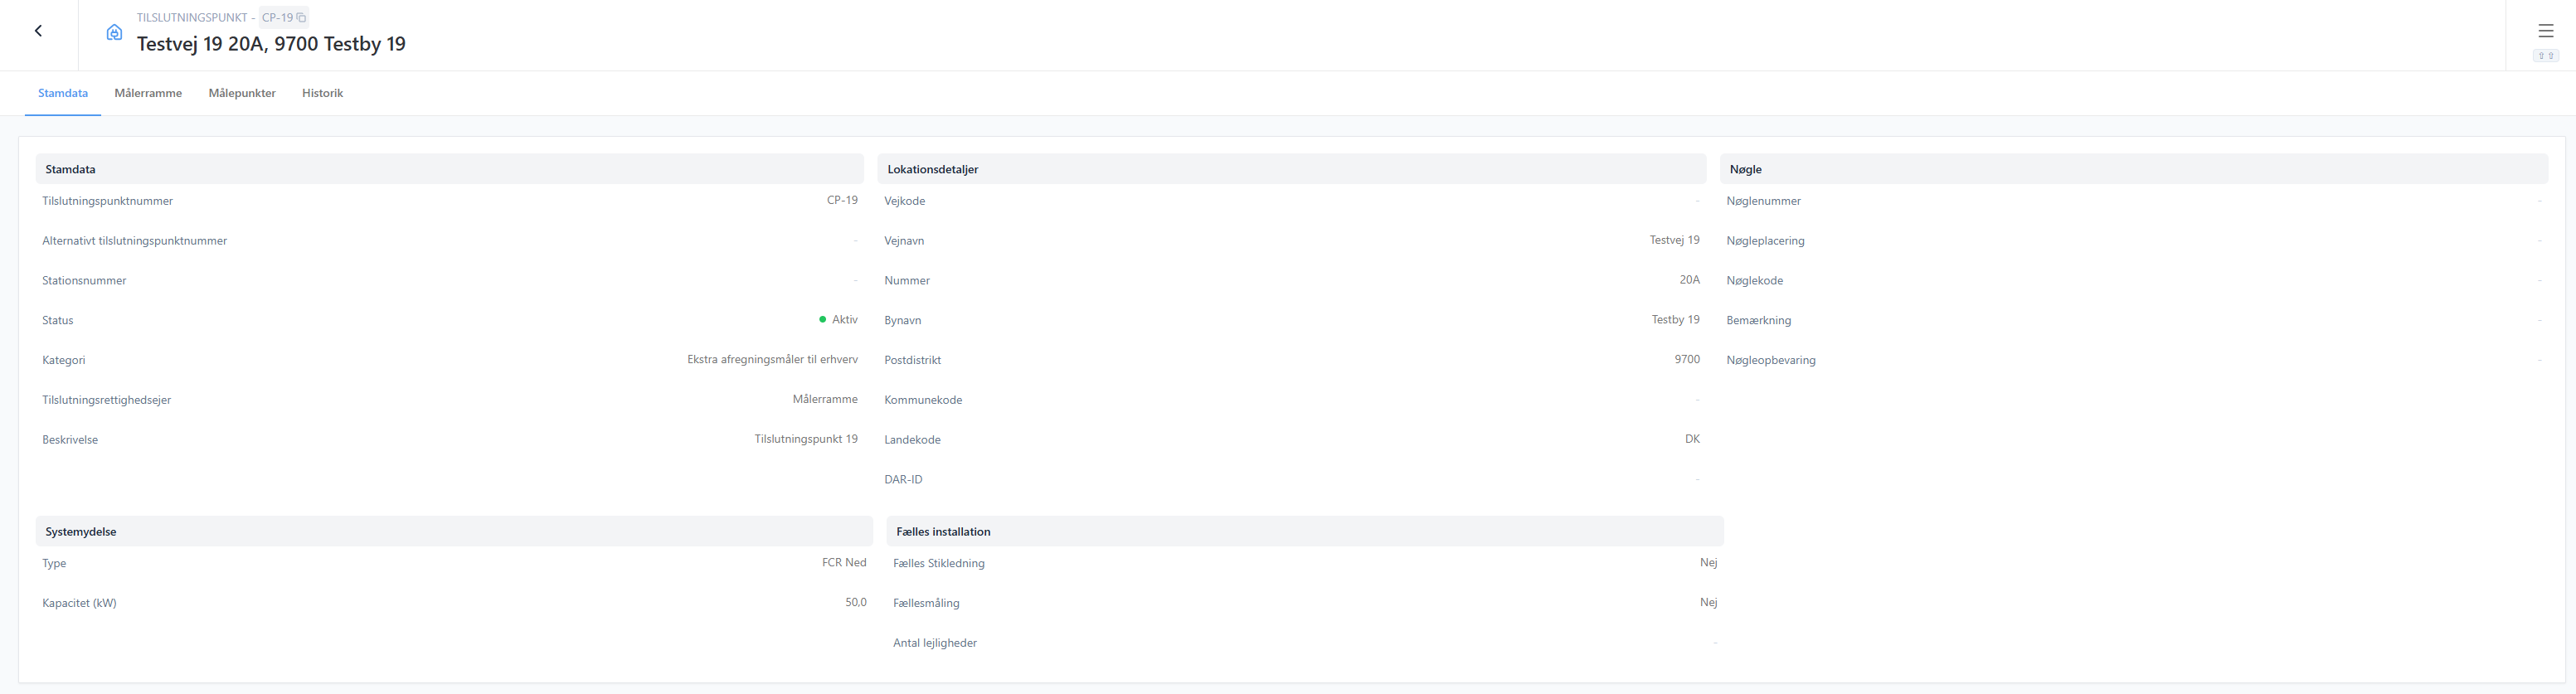
Task: Click the Antal lejligheder label
Action: [935, 643]
